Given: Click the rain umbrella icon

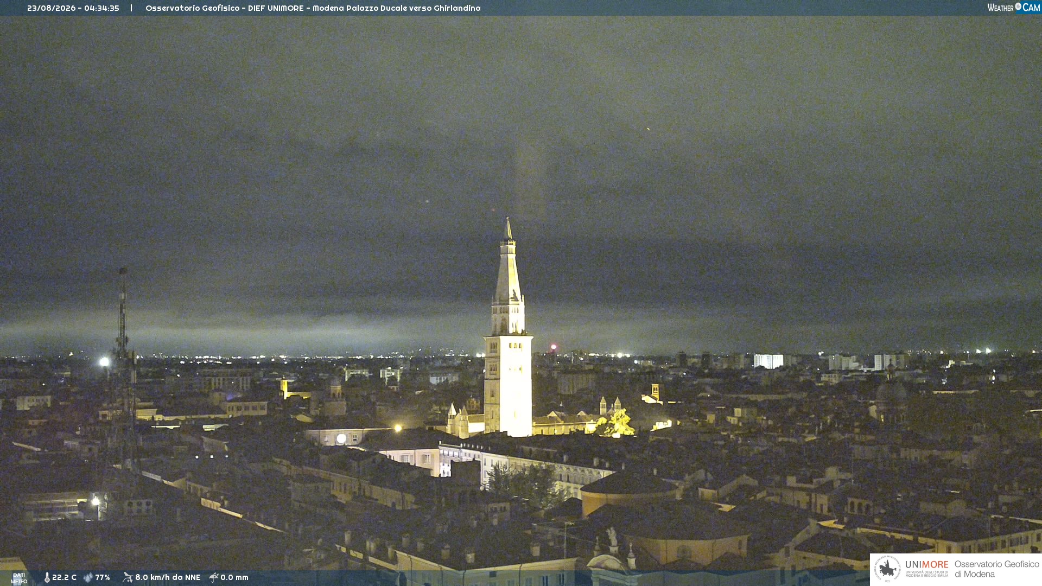Looking at the screenshot, I should click(214, 577).
